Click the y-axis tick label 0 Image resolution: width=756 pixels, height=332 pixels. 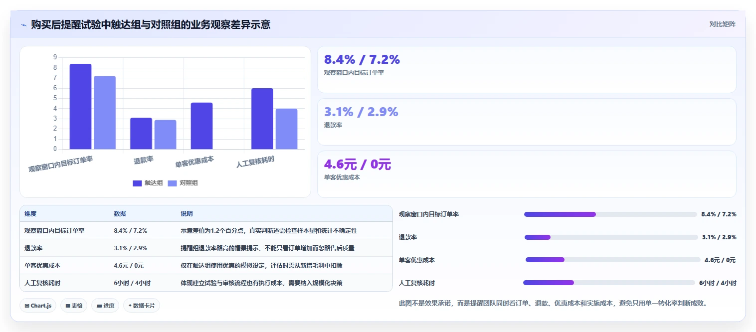tap(55, 149)
